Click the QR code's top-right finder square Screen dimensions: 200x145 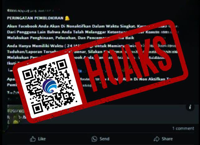(x=62, y=65)
